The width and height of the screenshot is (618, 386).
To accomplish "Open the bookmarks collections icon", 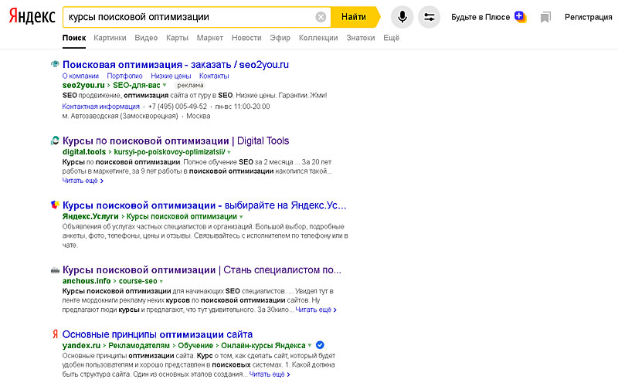I will [545, 17].
